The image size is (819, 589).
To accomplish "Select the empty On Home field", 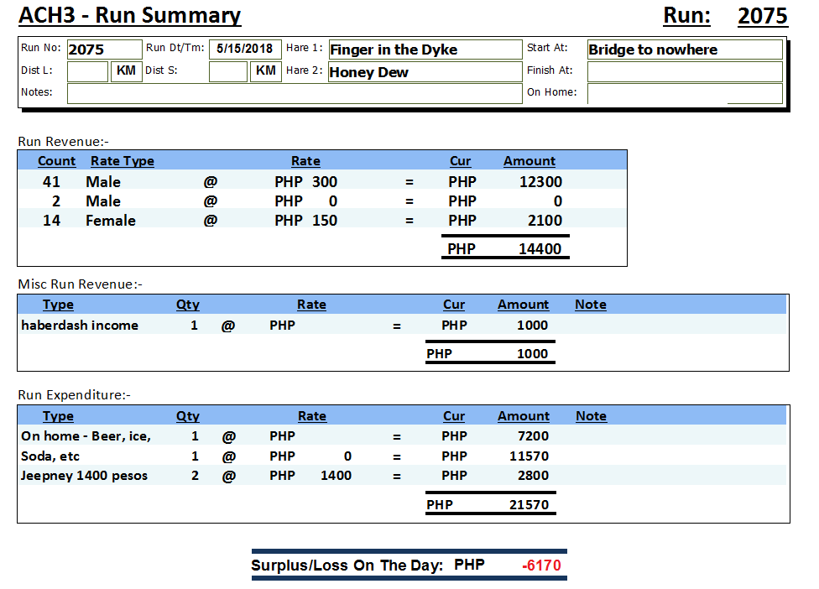I will coord(684,93).
